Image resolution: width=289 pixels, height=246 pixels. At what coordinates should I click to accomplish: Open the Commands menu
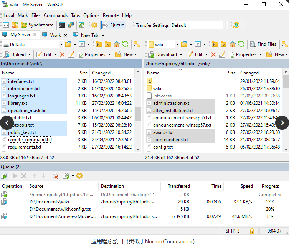[56, 15]
